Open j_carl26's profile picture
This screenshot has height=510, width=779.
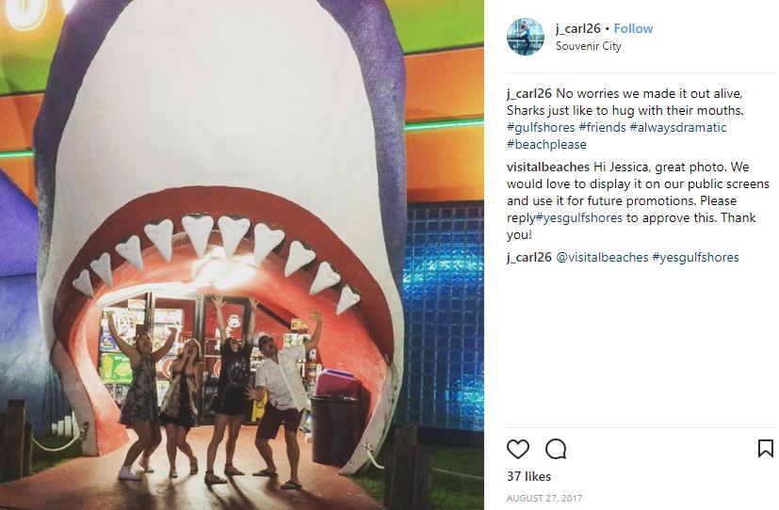point(525,36)
